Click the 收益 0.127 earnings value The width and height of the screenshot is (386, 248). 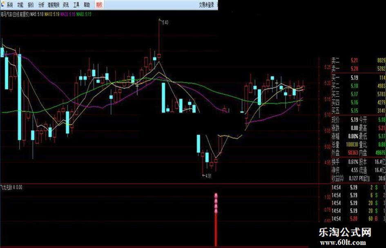pyautogui.click(x=353, y=178)
